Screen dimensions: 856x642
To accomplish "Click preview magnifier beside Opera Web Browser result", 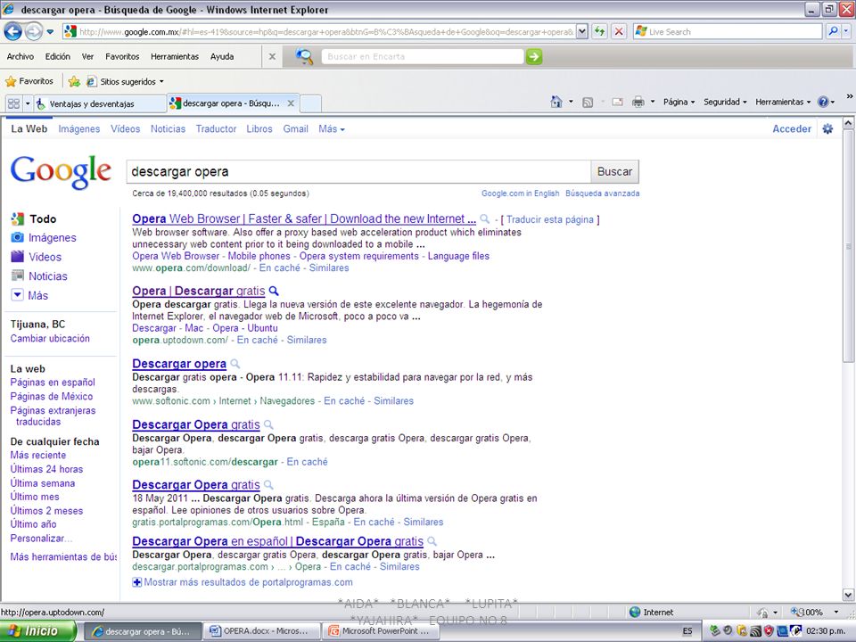I will 484,219.
